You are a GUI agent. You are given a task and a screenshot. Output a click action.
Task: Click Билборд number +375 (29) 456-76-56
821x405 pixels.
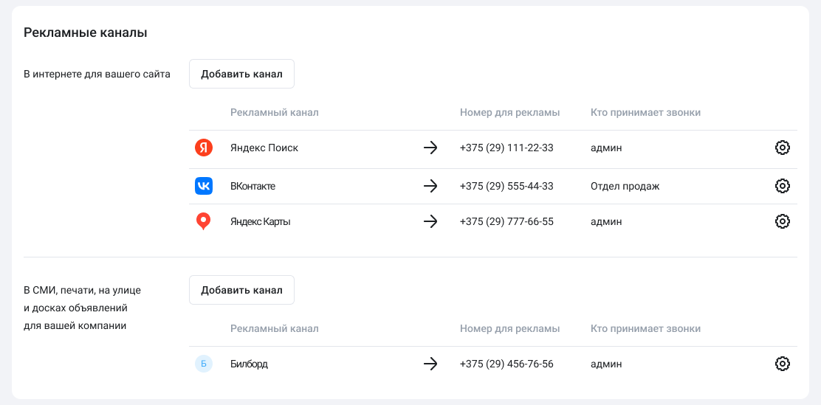506,364
